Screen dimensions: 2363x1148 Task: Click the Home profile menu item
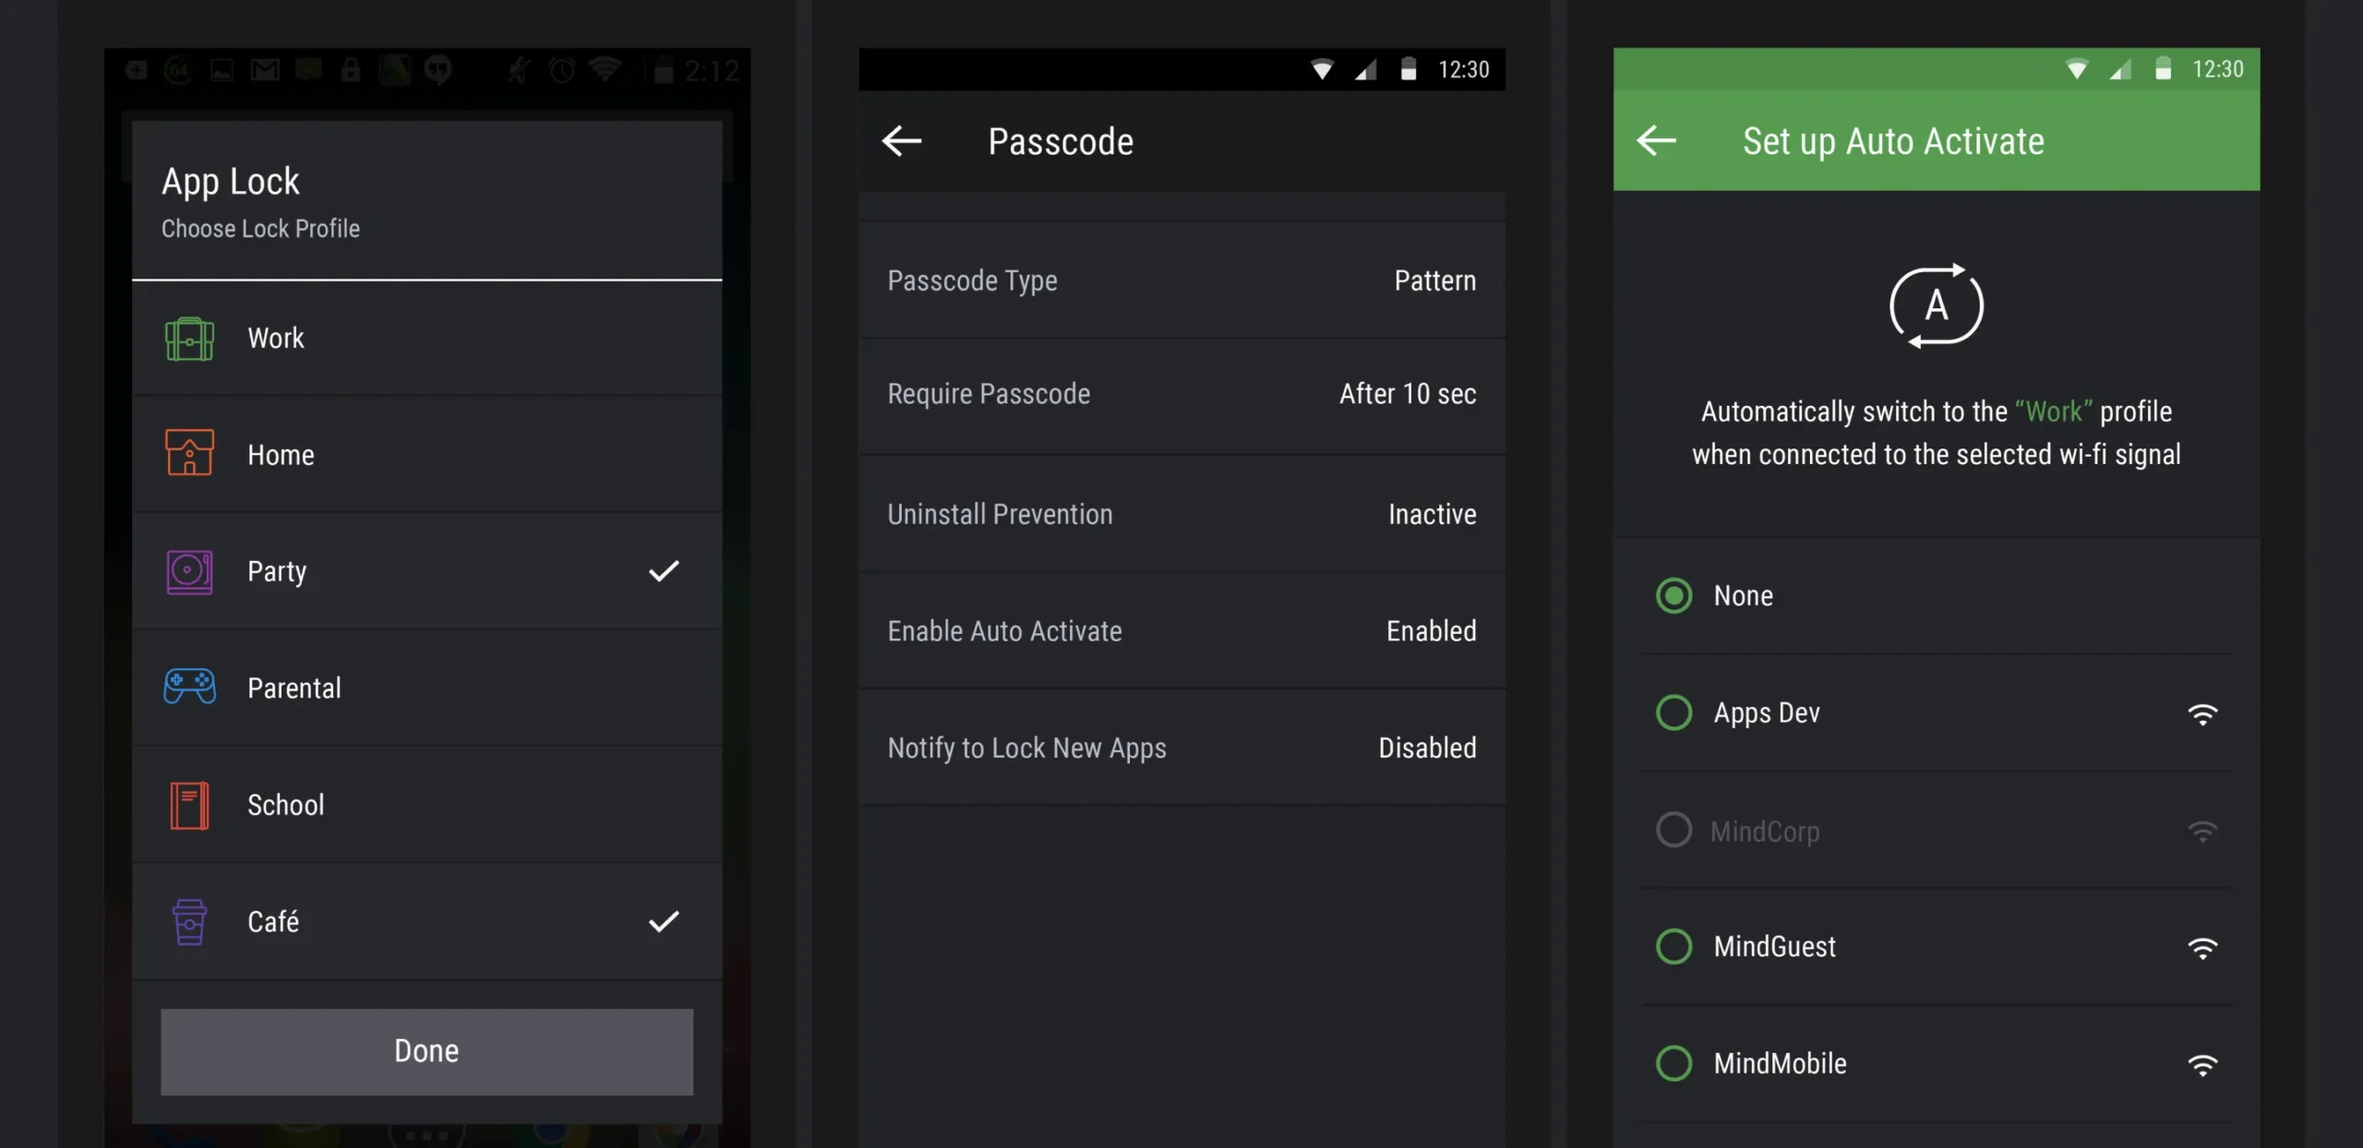click(426, 453)
